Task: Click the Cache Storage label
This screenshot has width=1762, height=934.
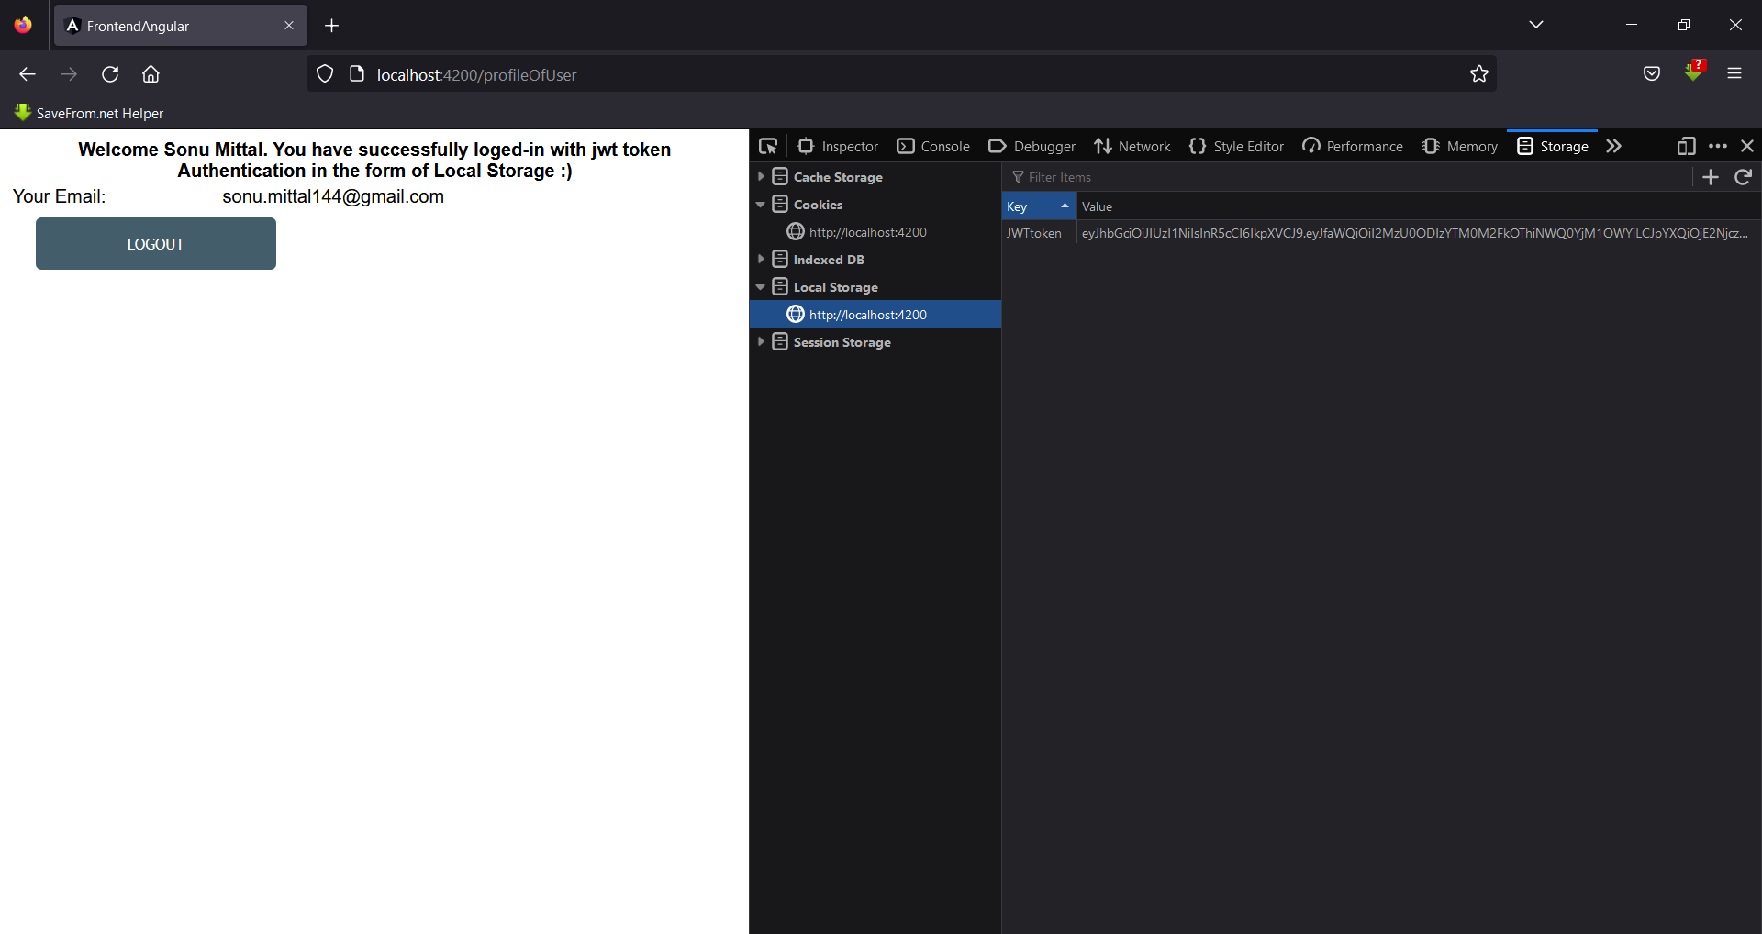Action: pos(838,177)
